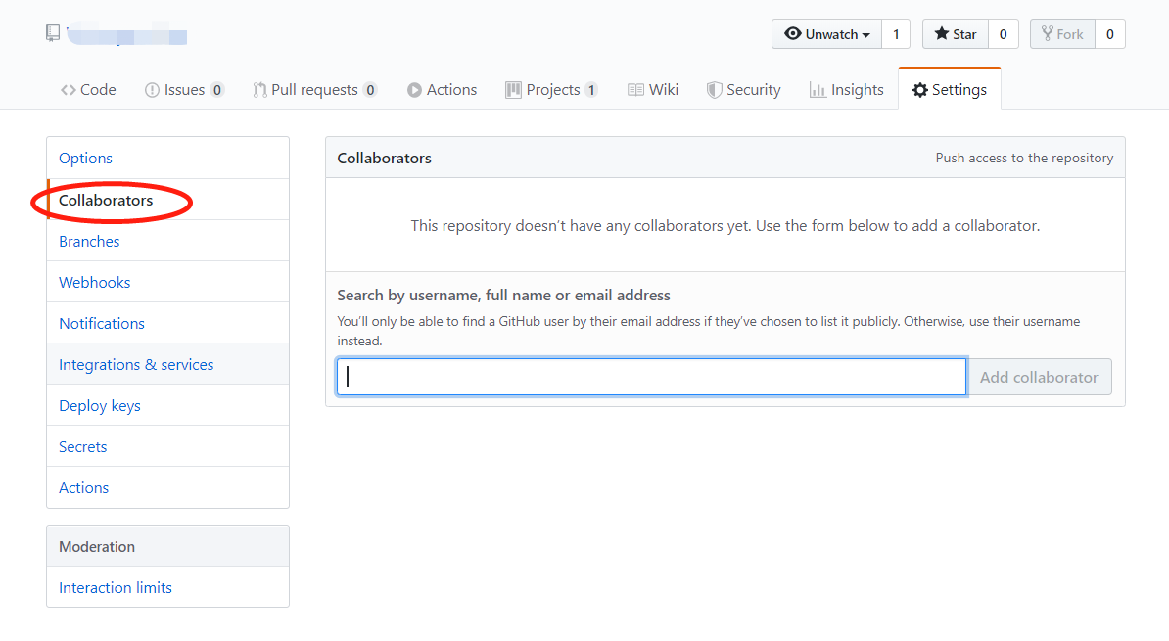Open the Projects tab

click(x=551, y=89)
